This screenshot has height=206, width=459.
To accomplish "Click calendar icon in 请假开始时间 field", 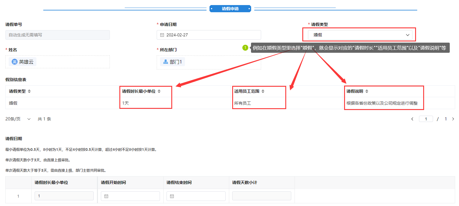I will (x=106, y=196).
